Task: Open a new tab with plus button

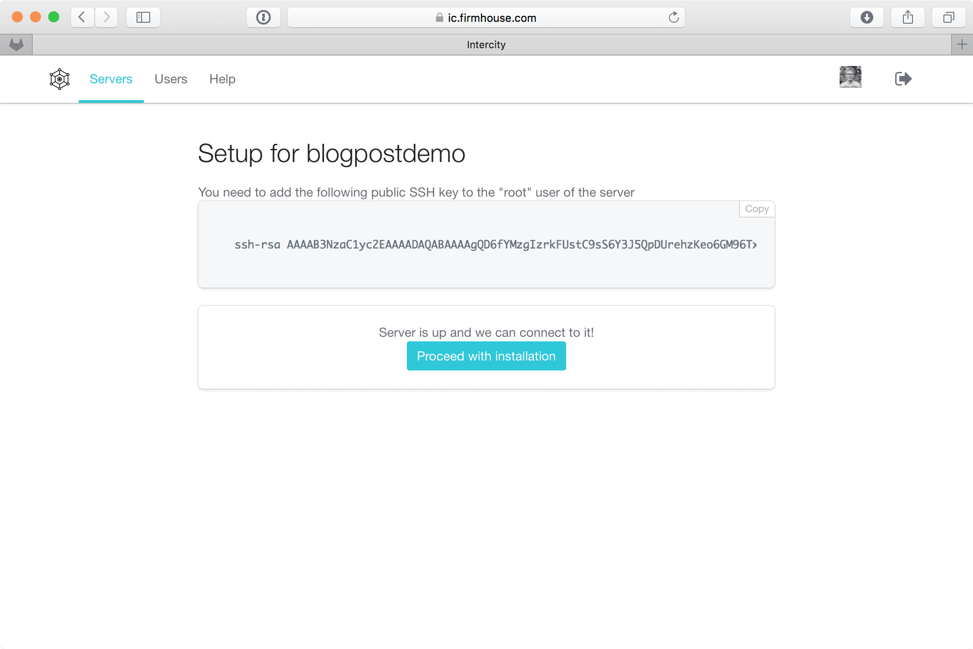Action: coord(962,45)
